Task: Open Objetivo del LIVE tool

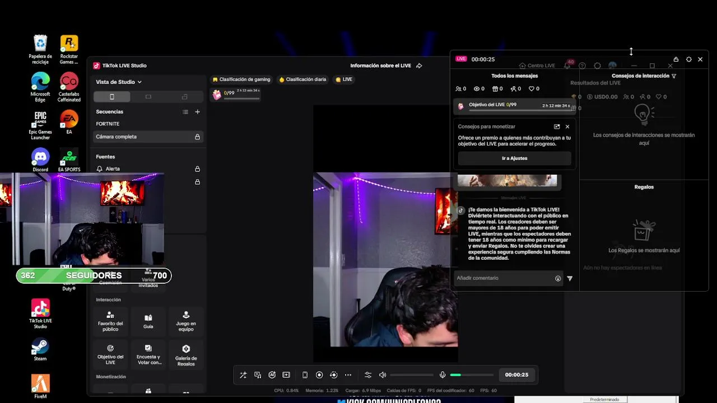Action: point(110,354)
